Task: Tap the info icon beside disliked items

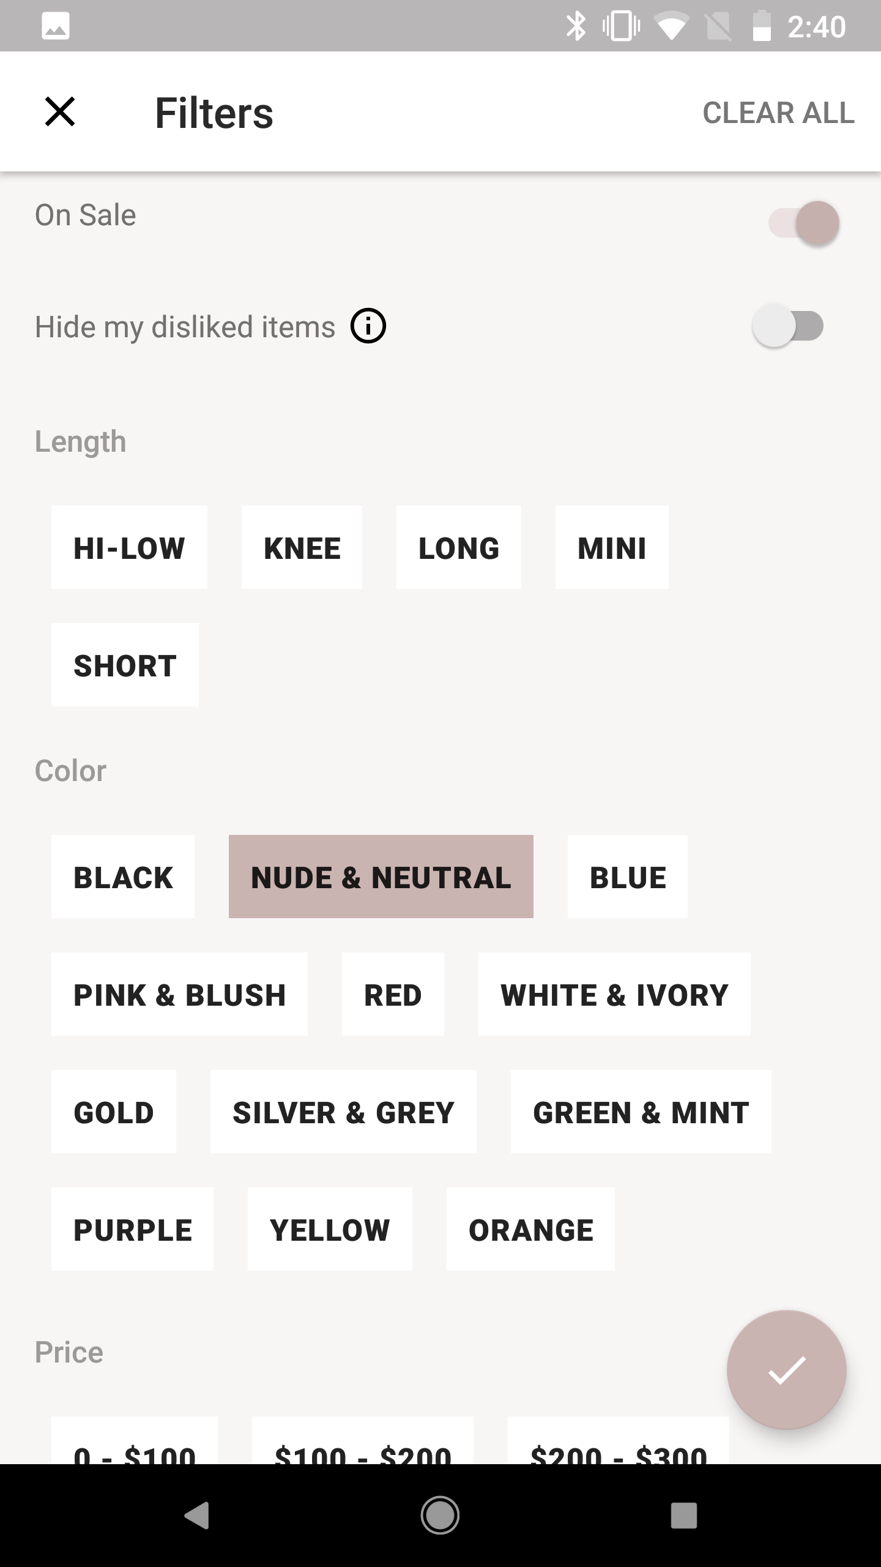Action: pyautogui.click(x=368, y=326)
